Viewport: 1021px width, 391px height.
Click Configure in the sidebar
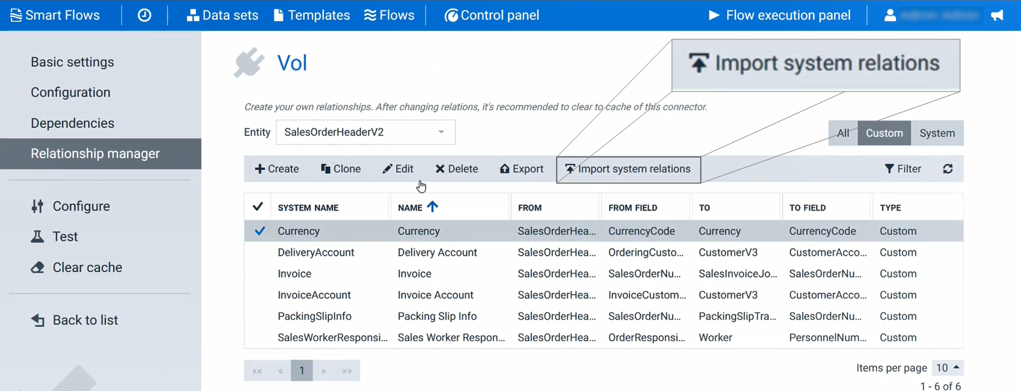[71, 206]
